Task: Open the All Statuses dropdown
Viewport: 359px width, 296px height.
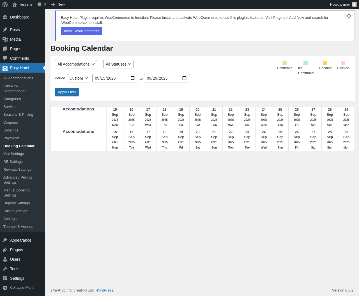Action: (x=118, y=64)
